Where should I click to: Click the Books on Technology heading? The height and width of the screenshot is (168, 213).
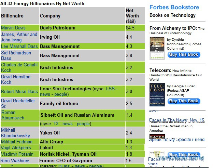[x=172, y=15]
